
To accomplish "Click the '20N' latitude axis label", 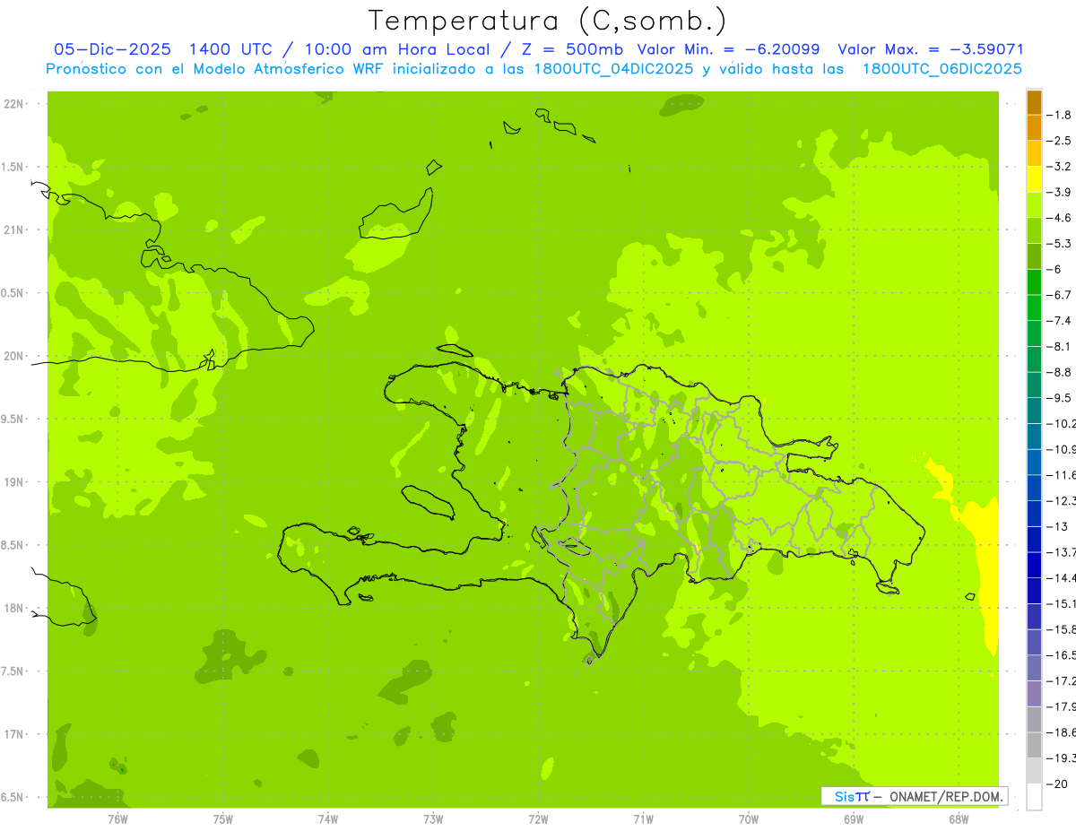I will coord(15,356).
